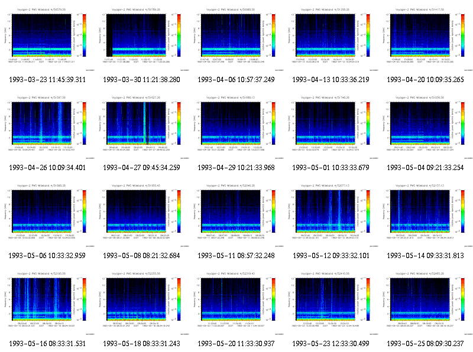The width and height of the screenshot is (473, 352).
Task: Open the spectrogram thumbnail for 1993-04-29 10:21:33.968
Action: [x=237, y=127]
